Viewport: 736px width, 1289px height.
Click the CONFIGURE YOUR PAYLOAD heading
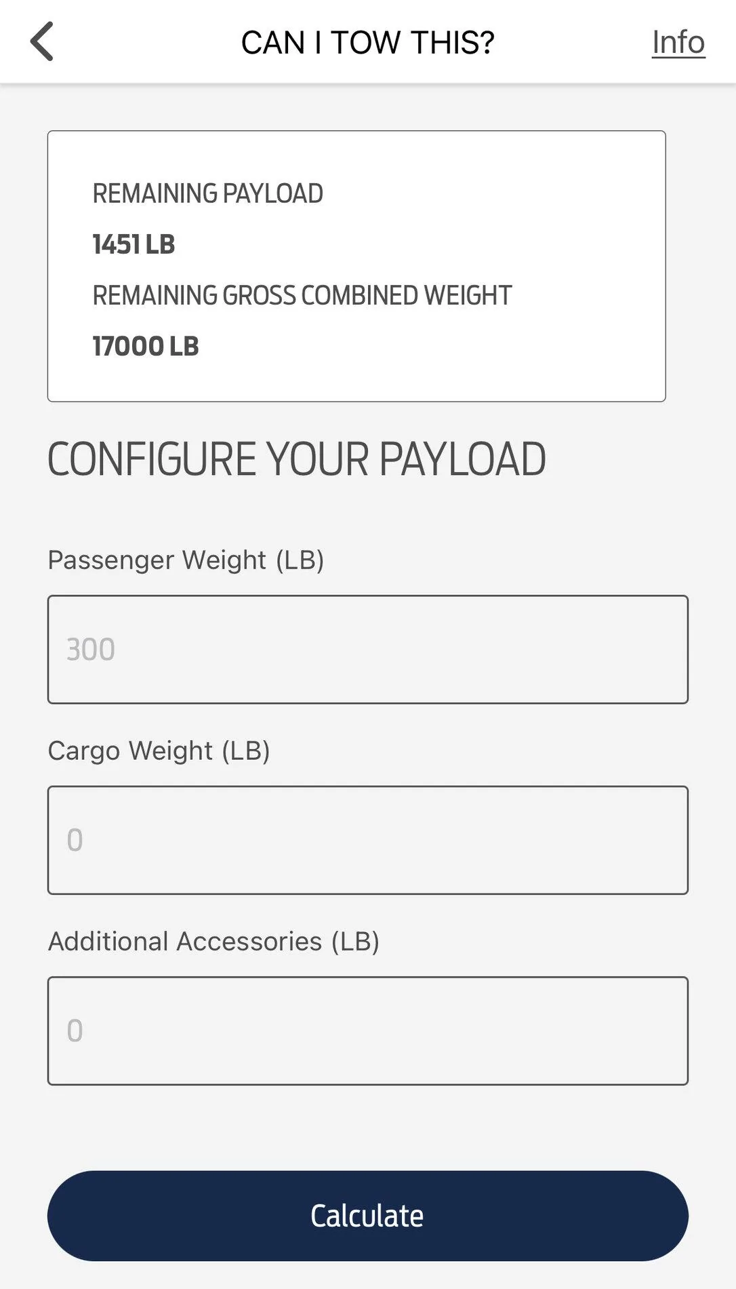[x=296, y=459]
